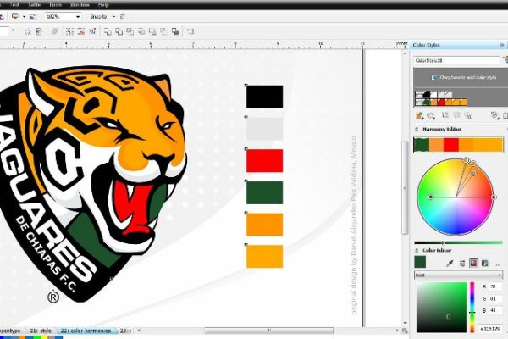
Task: Select the eyedropper in Color Editor
Action: (450, 263)
